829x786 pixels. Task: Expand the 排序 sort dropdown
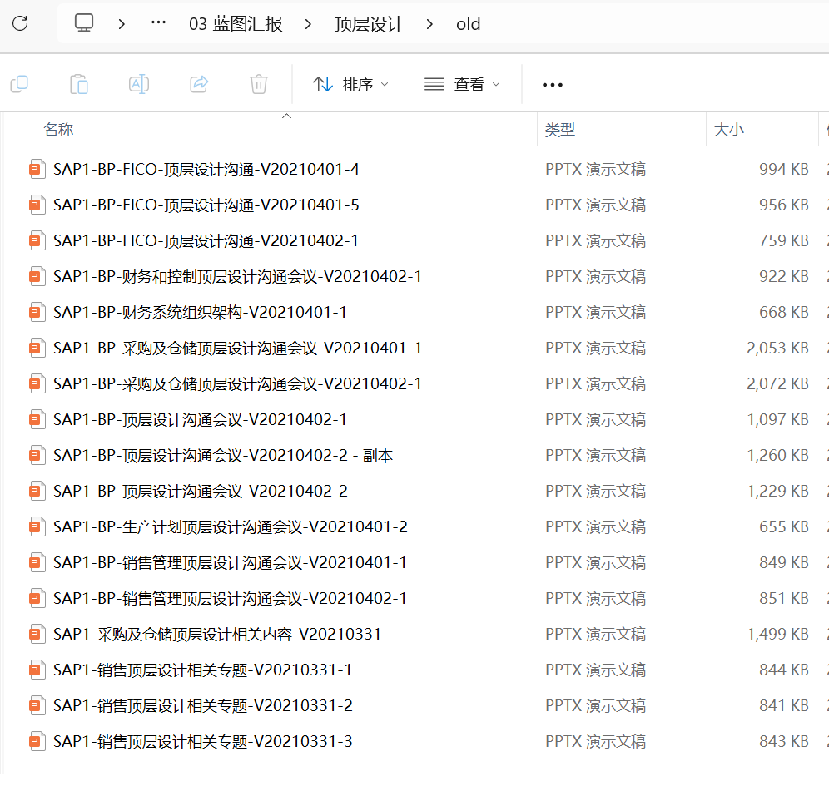pos(350,84)
